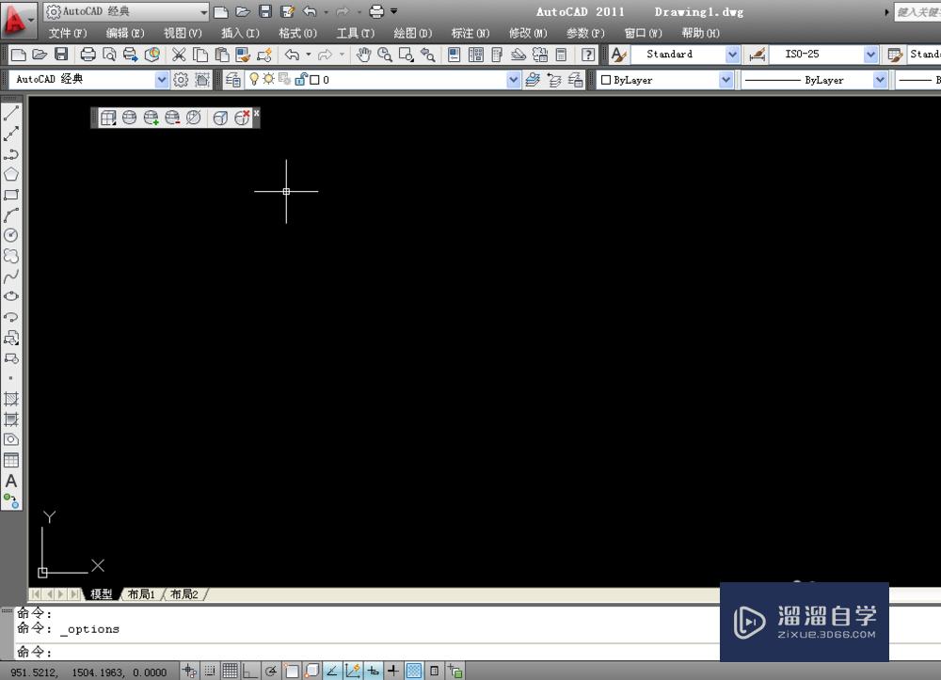The image size is (941, 680).
Task: Click the Match Properties brush icon
Action: 243,55
